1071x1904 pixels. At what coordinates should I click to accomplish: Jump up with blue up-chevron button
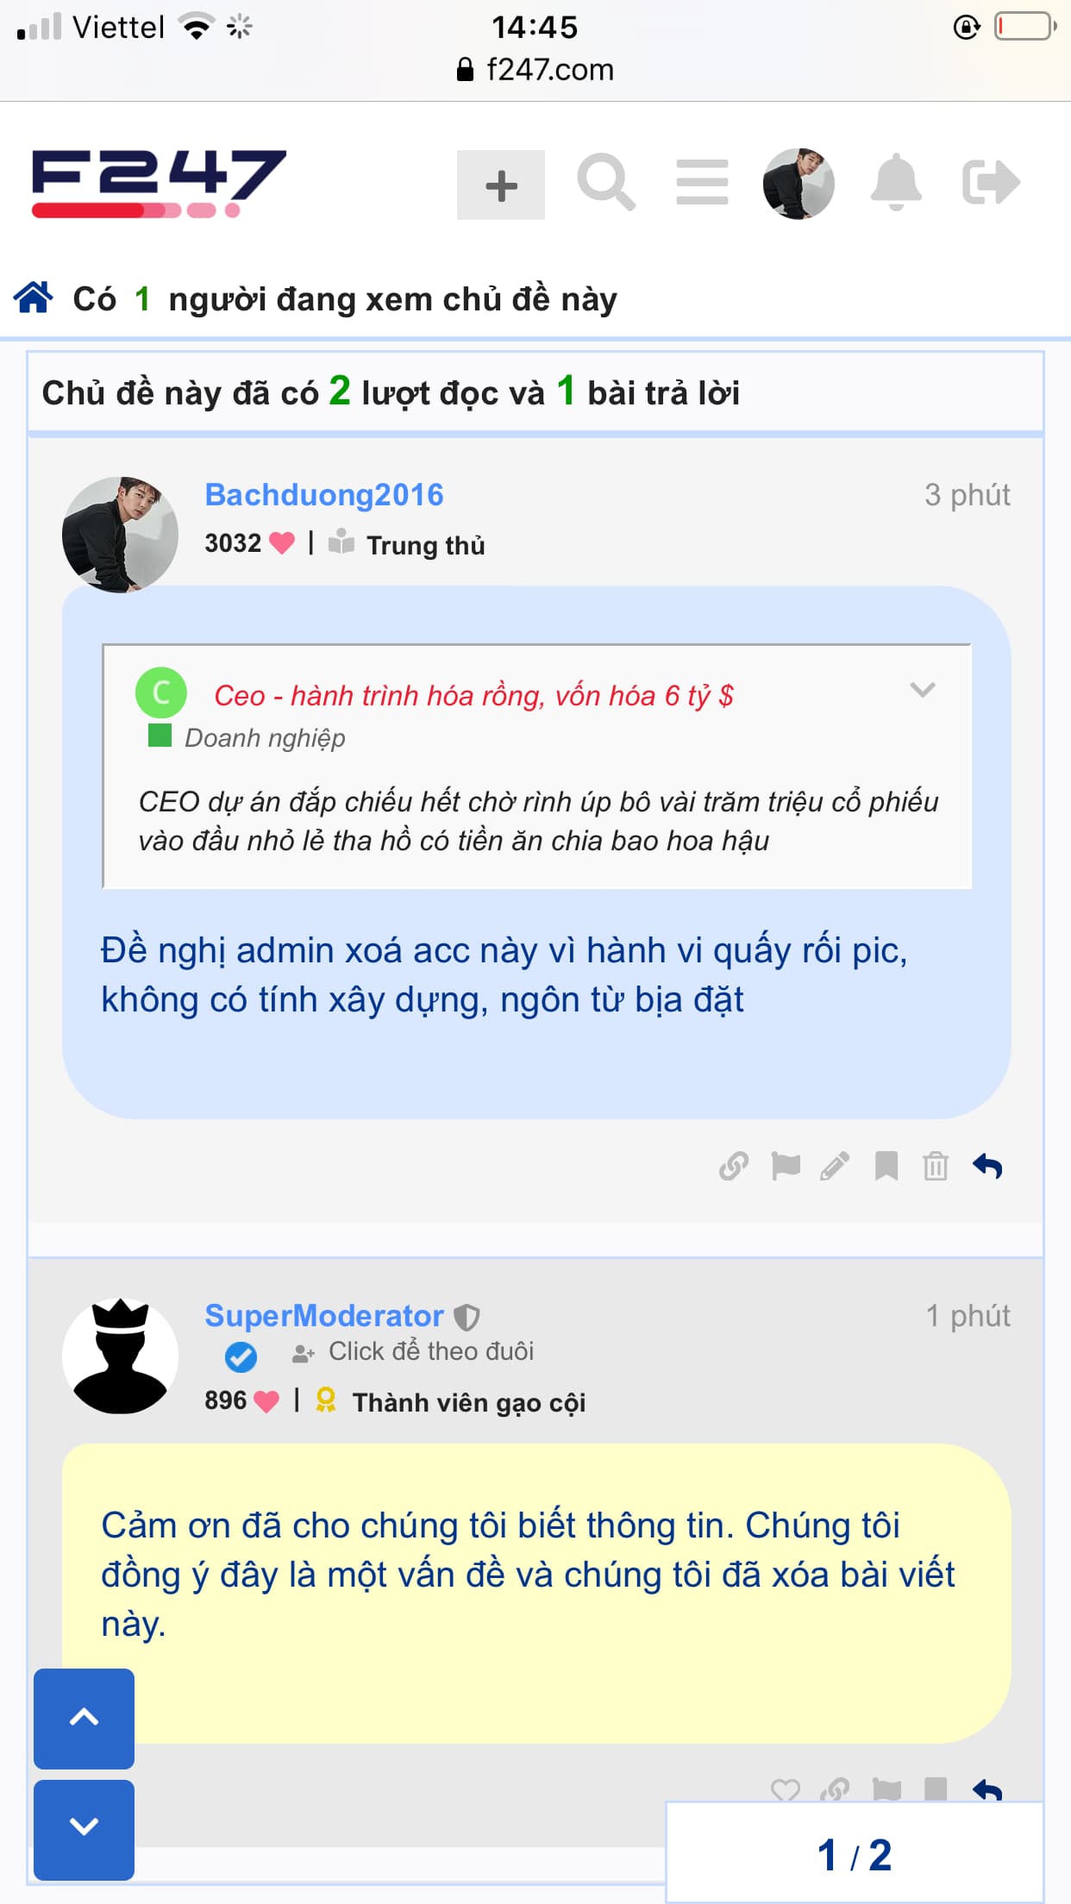(x=84, y=1718)
